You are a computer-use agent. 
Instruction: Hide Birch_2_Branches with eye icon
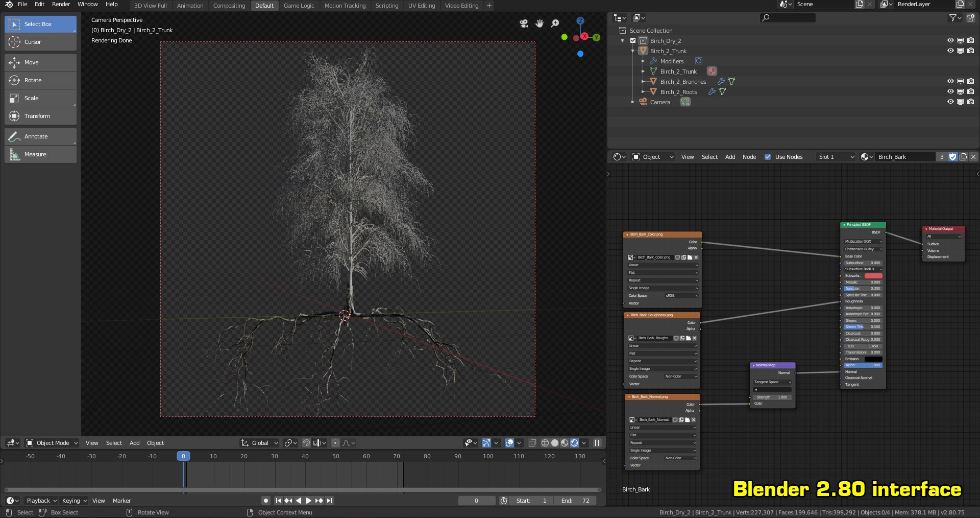(950, 81)
